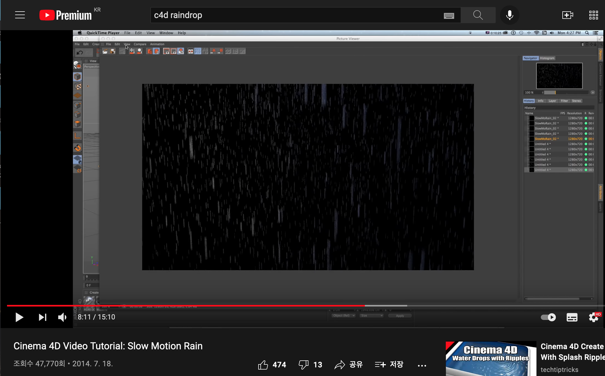Open the YouTube guide hamburger menu
The image size is (605, 376).
pyautogui.click(x=20, y=15)
